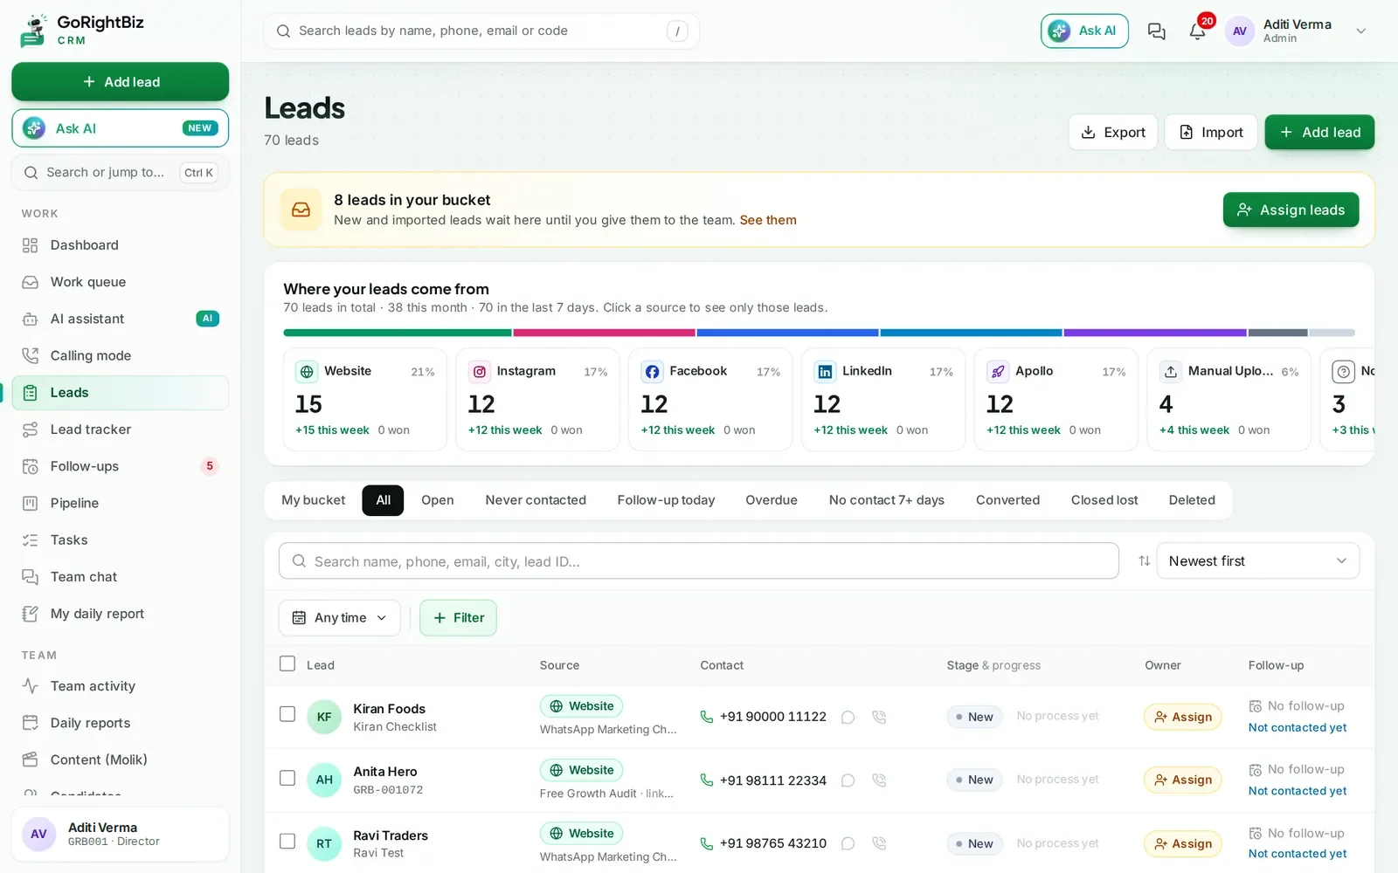This screenshot has width=1398, height=873.
Task: Click phone icon beside +91 90000 11122
Action: coord(707,717)
